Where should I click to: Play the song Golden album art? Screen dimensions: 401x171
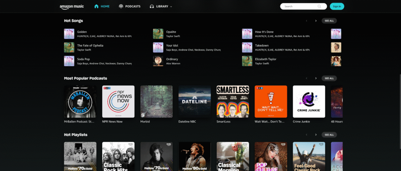click(69, 34)
